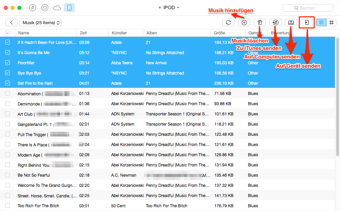Check the Modern Age checkbox
Screen dimensions: 340x211
tap(7, 155)
